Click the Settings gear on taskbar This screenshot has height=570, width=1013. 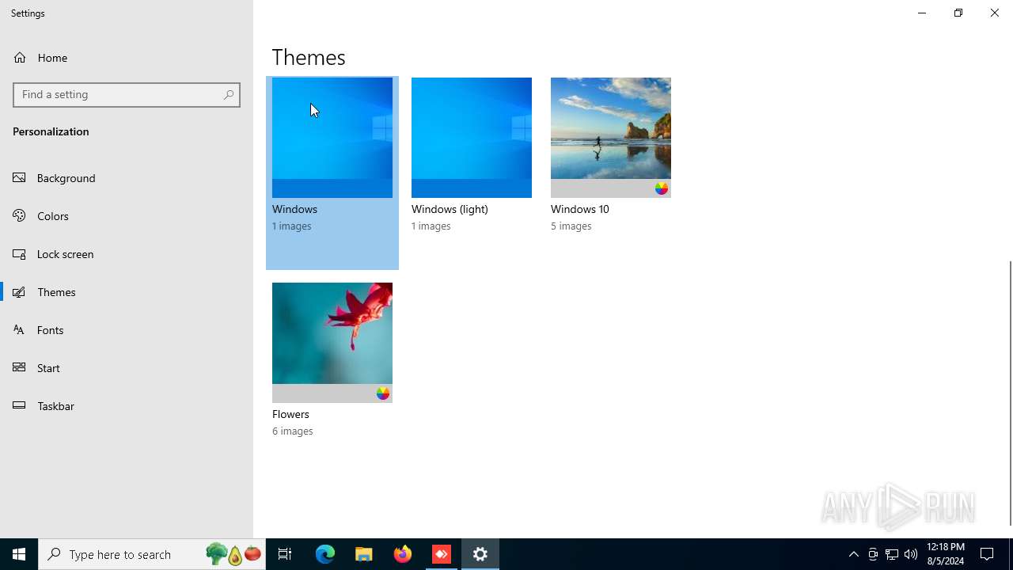pyautogui.click(x=480, y=554)
